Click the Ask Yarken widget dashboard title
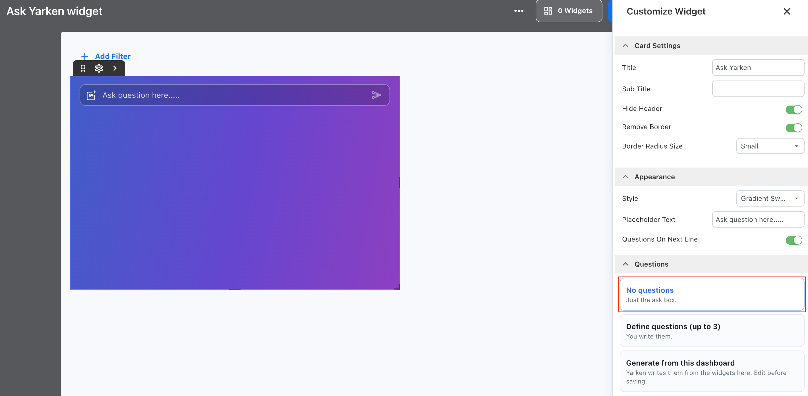The height and width of the screenshot is (396, 808). [55, 11]
